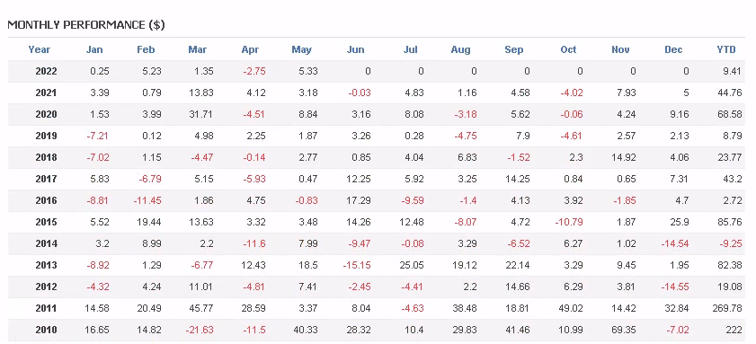Select the 2020 March value 31.71
This screenshot has height=344, width=756.
pyautogui.click(x=200, y=114)
